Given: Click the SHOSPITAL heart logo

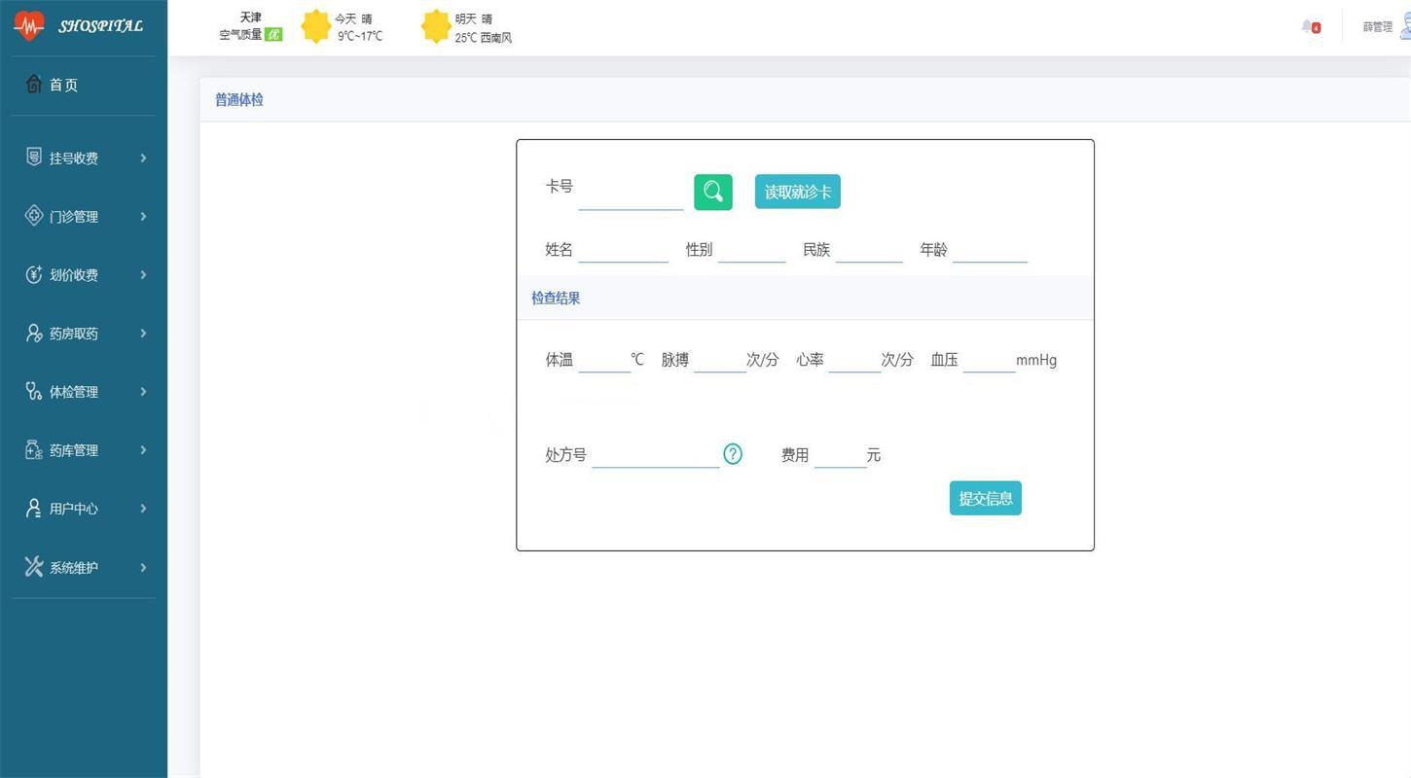Looking at the screenshot, I should pos(28,26).
